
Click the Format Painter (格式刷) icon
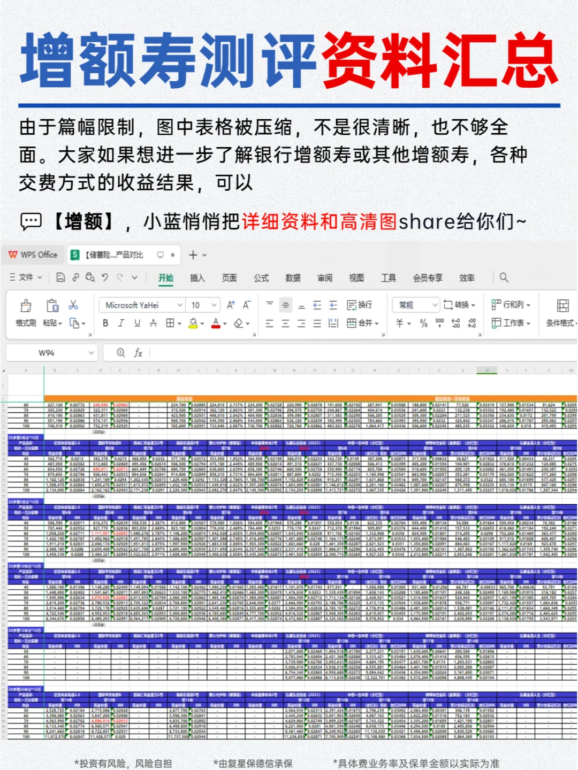click(x=26, y=305)
